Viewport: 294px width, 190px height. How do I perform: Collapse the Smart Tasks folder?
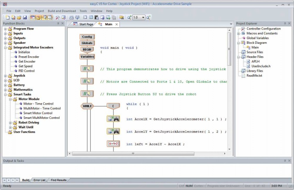[5, 95]
